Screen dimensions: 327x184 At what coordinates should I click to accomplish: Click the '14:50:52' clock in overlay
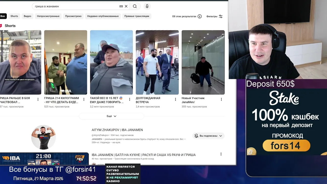coord(86,179)
